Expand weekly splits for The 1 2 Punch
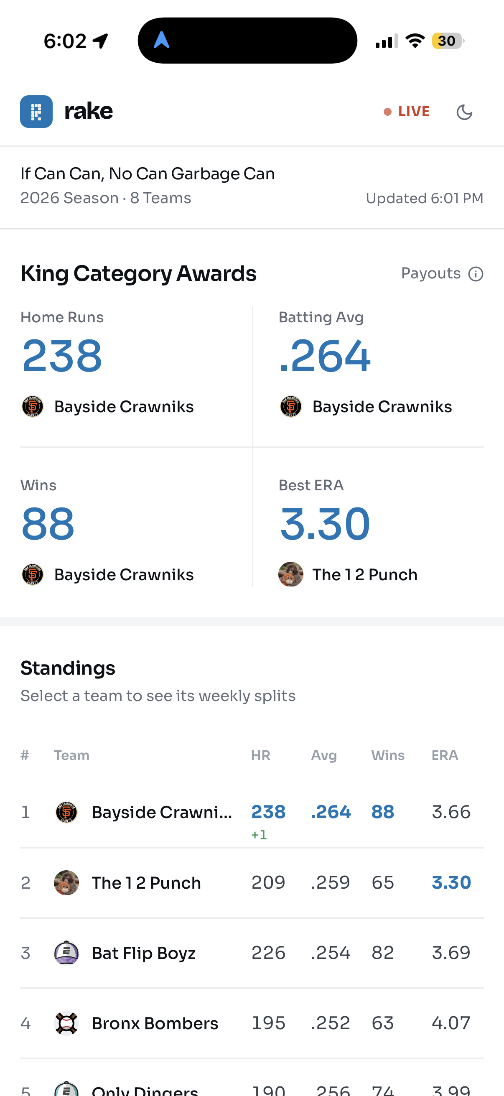 point(252,883)
